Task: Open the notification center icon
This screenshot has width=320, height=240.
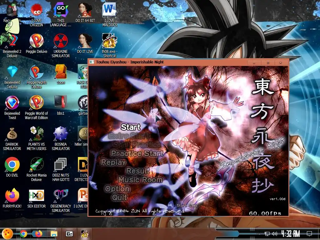Action: coord(309,234)
